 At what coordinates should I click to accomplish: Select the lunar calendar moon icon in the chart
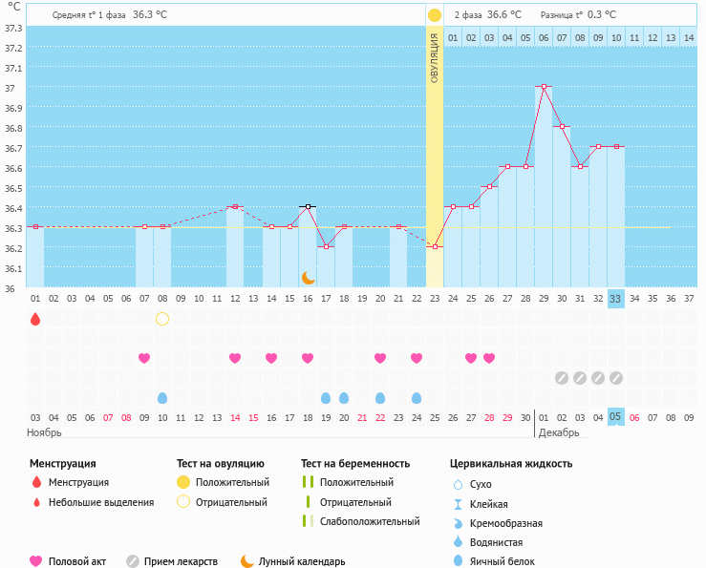coord(308,277)
